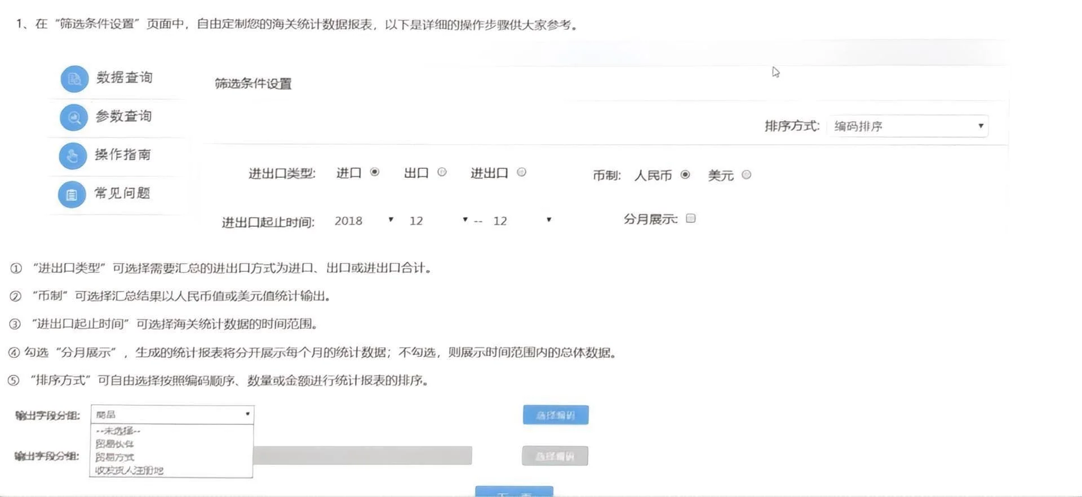The height and width of the screenshot is (497, 1082).
Task: Pick 收发货人注册地 in the open dropdown
Action: (x=129, y=470)
